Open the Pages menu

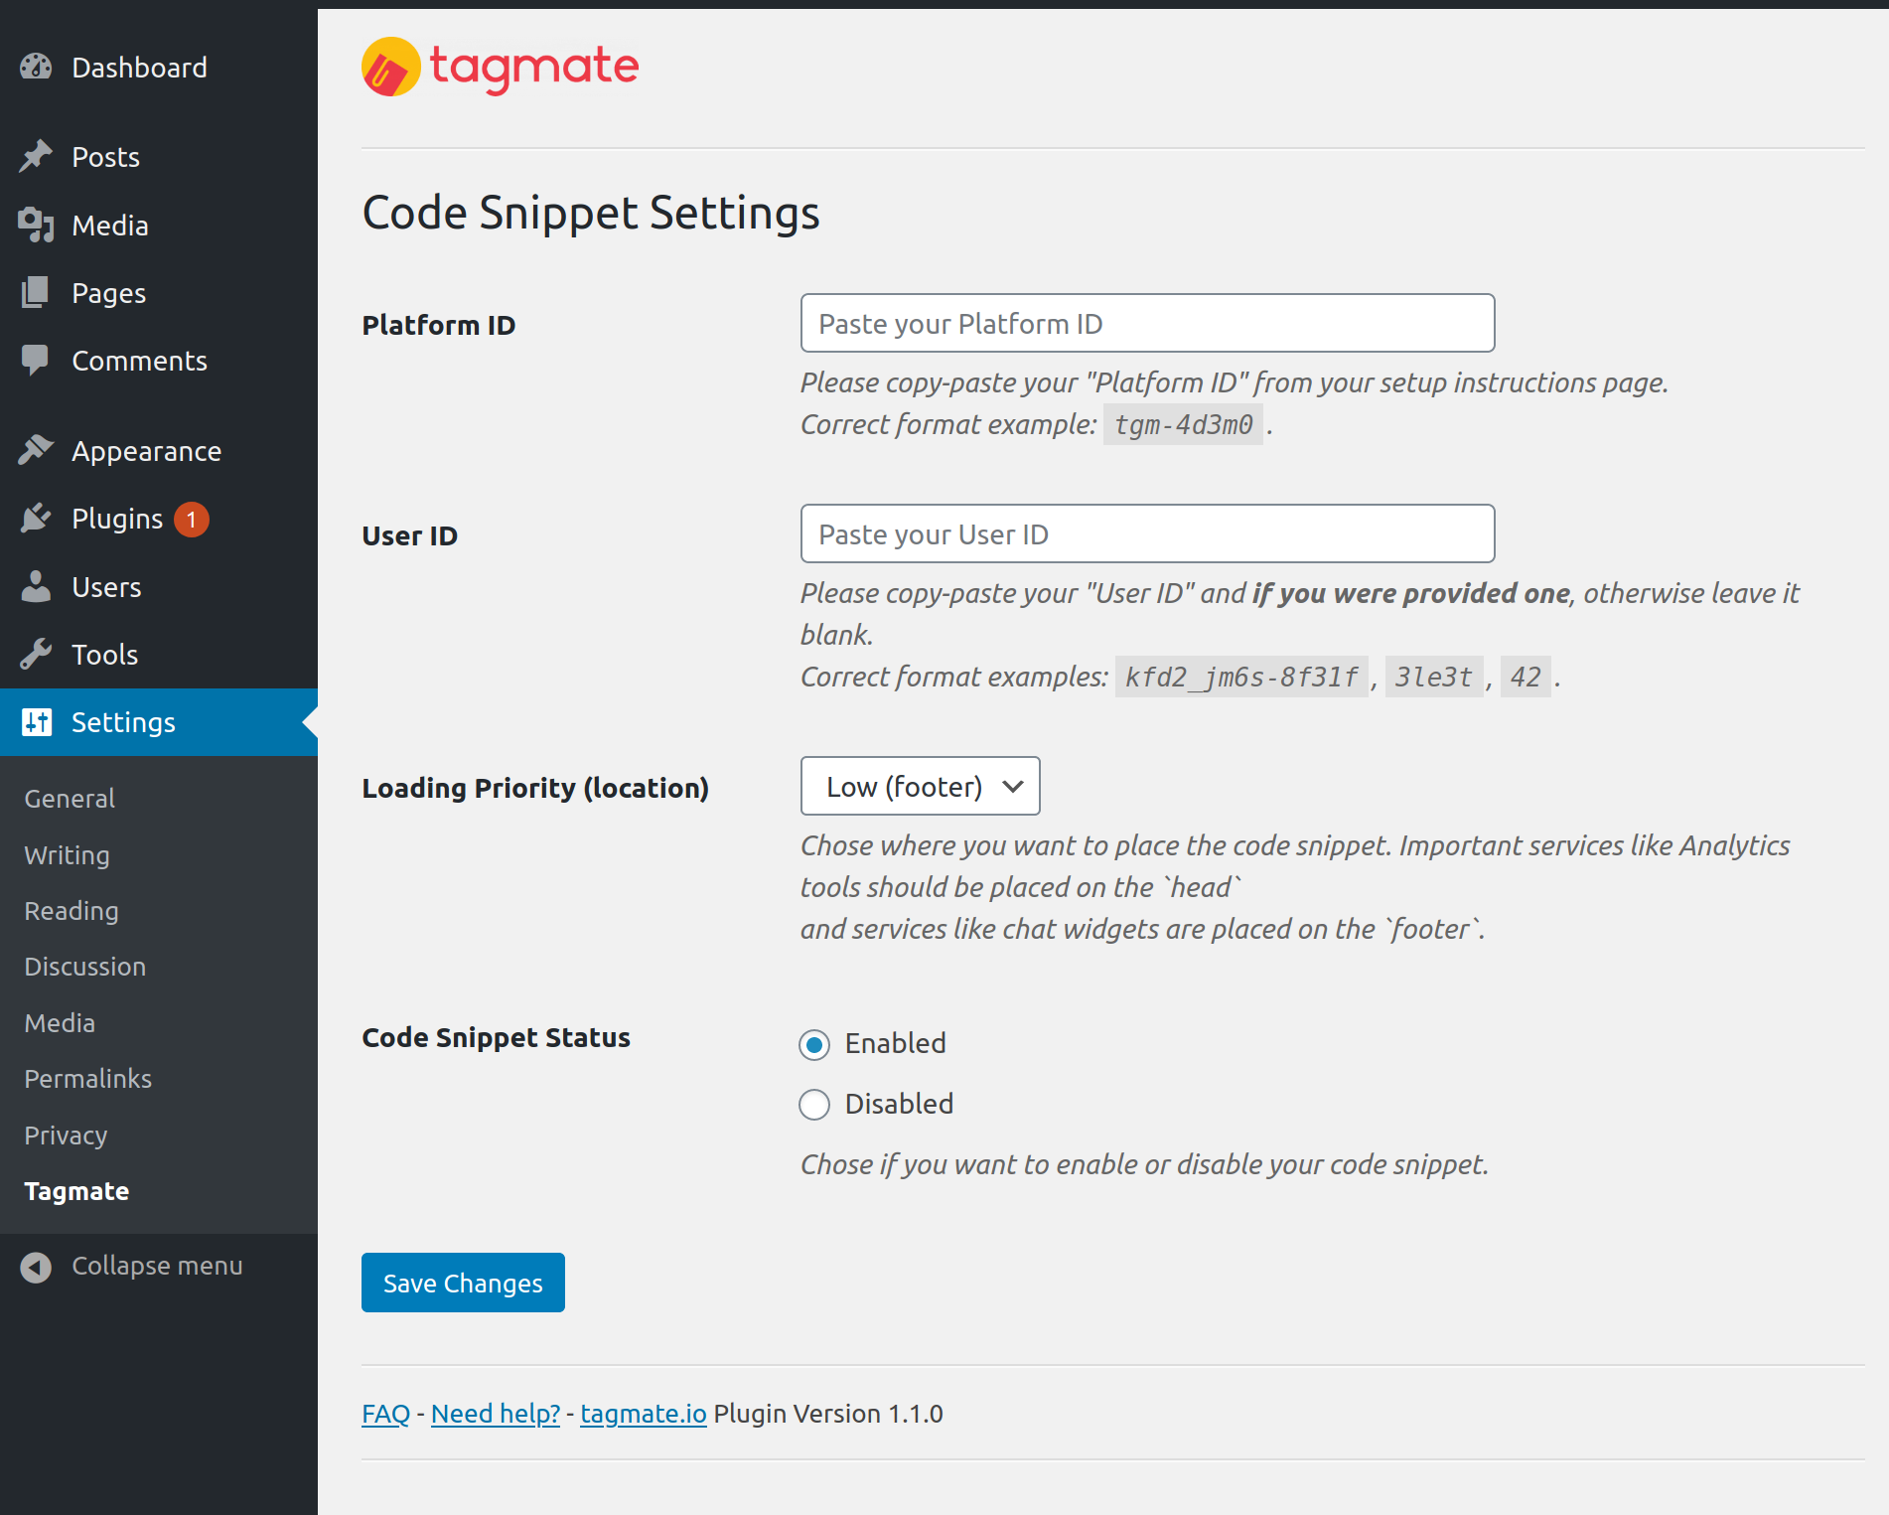159,293
